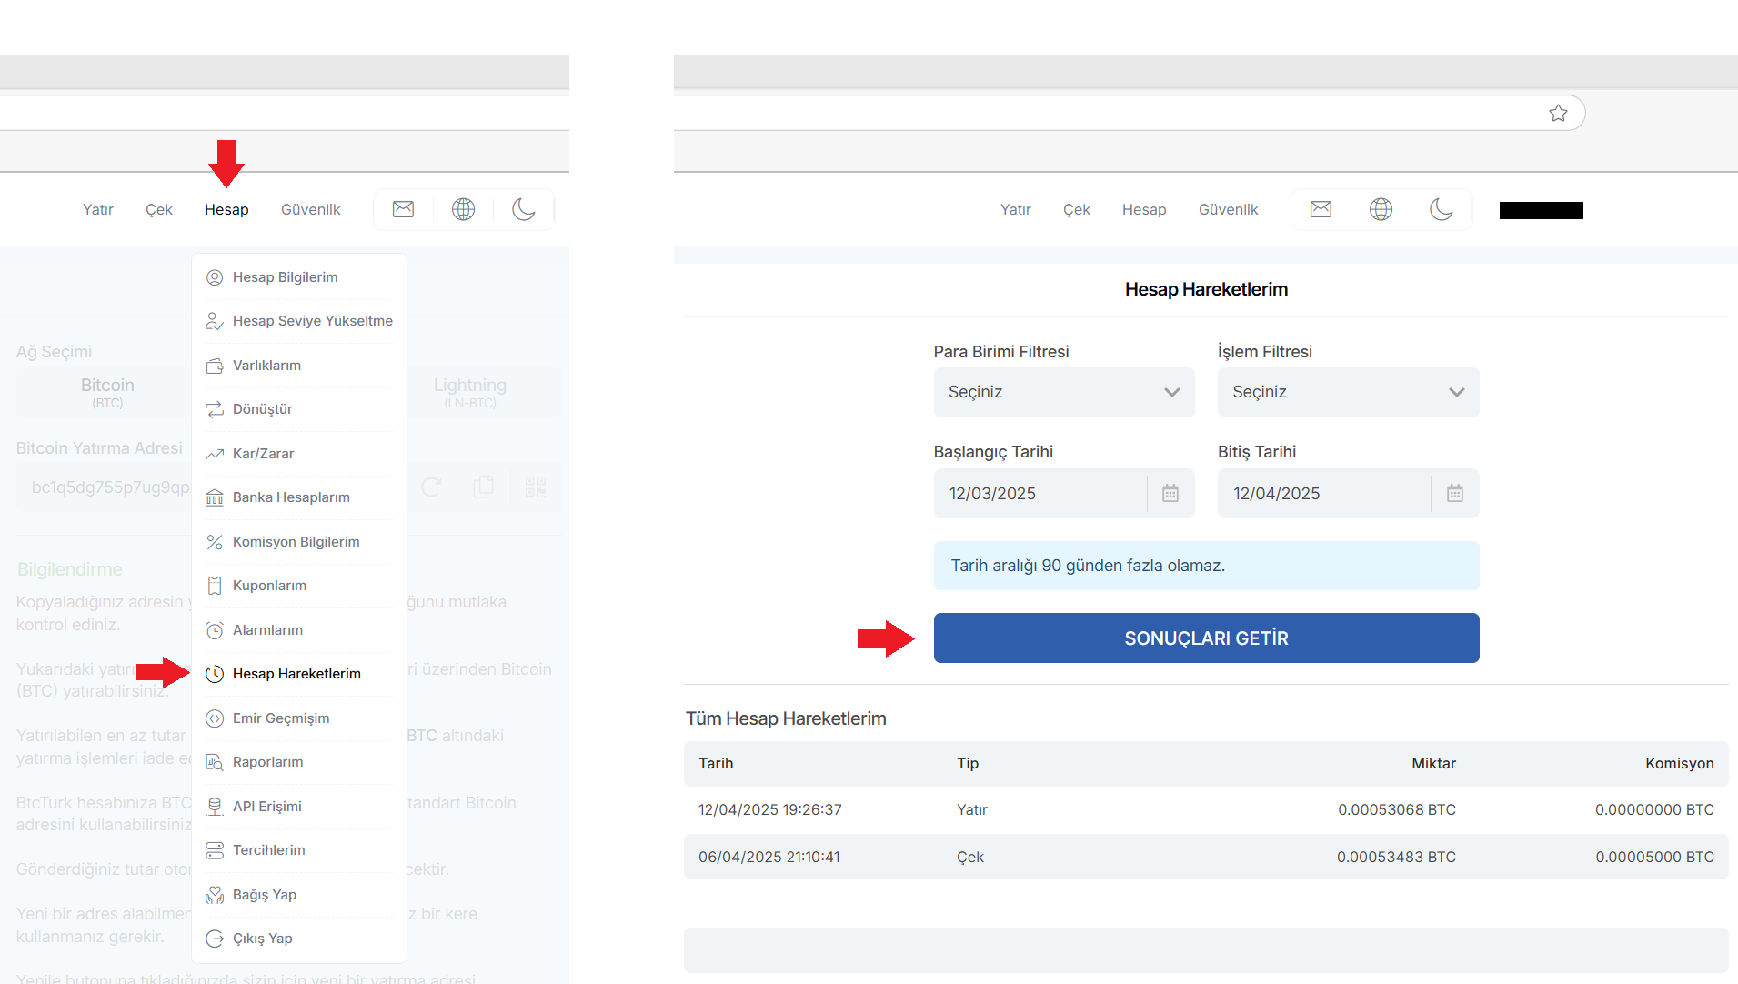Open the mail envelope icon in right header
This screenshot has height=984, width=1738.
tap(1321, 209)
